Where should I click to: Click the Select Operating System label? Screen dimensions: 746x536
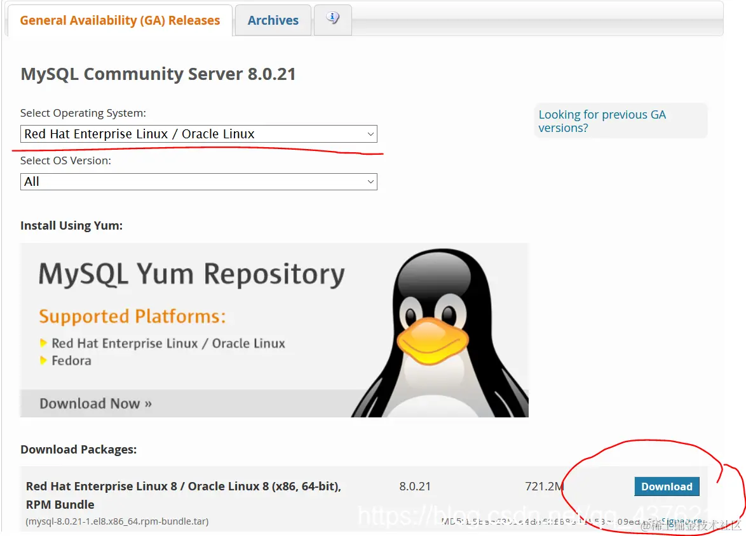coord(83,114)
